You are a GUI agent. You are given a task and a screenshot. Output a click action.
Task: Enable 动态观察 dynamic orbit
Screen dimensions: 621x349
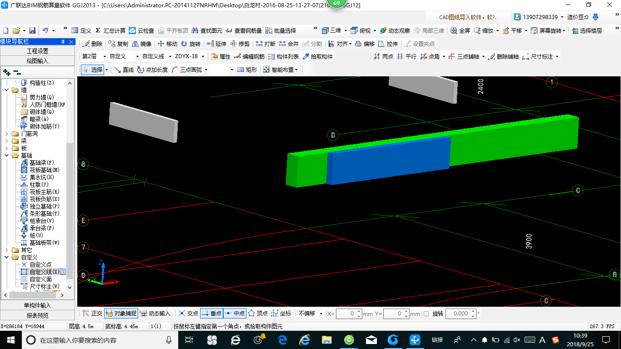pyautogui.click(x=395, y=30)
